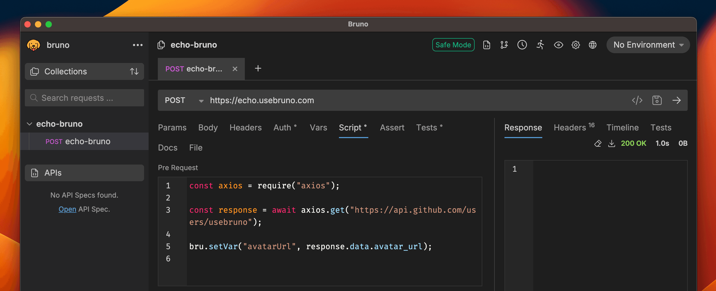Click the globe icon in toolbar
Screen dimensions: 716x291
[592, 45]
